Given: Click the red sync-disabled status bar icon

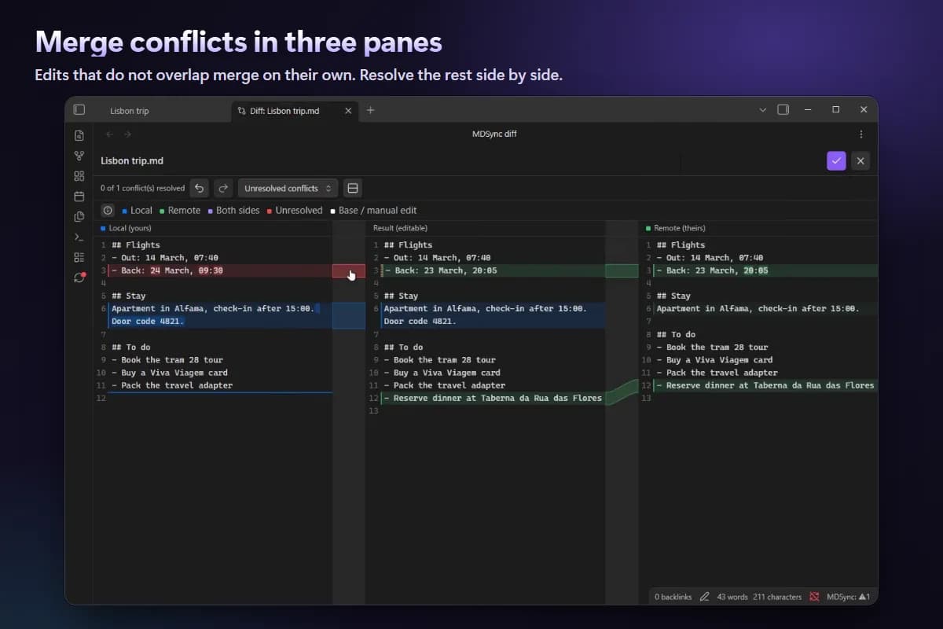Looking at the screenshot, I should click(814, 597).
